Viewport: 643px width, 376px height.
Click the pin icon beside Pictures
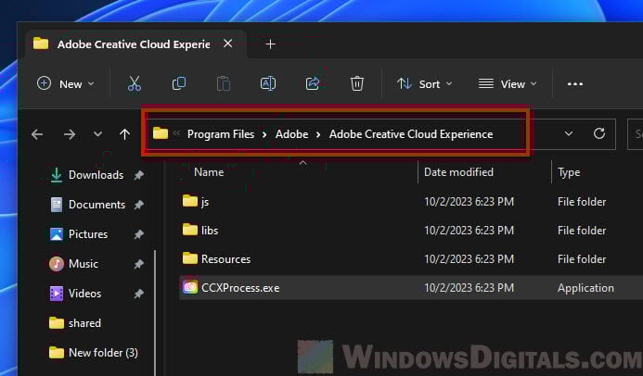tap(139, 234)
